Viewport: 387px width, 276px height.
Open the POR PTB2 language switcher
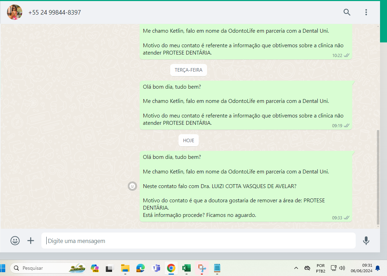pos(321,268)
